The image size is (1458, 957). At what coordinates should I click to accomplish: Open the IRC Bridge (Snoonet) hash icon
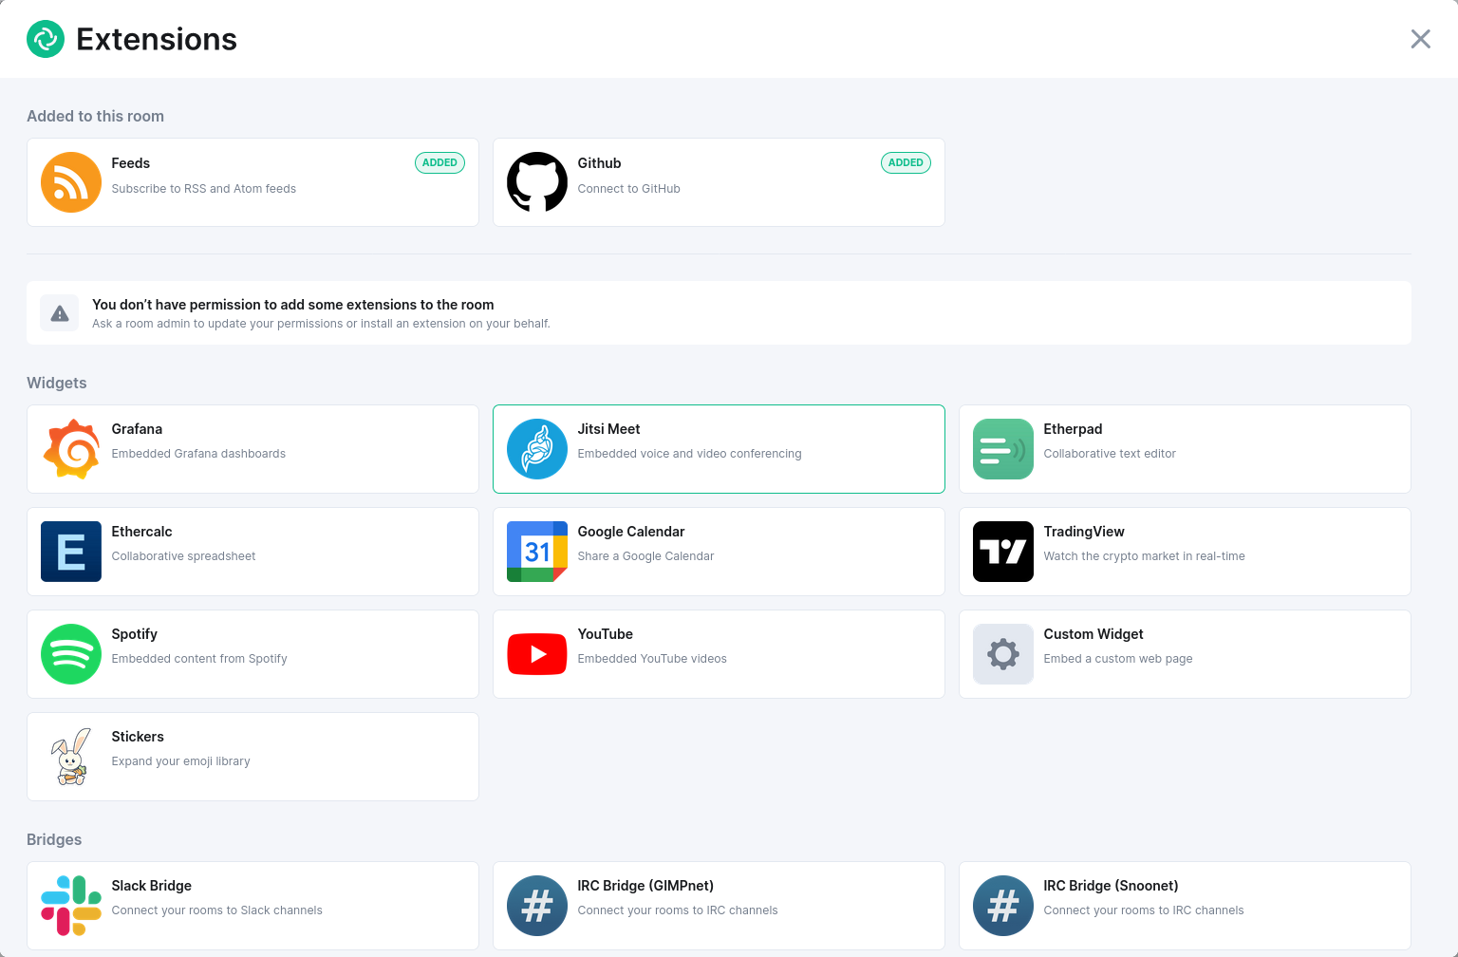point(1002,906)
